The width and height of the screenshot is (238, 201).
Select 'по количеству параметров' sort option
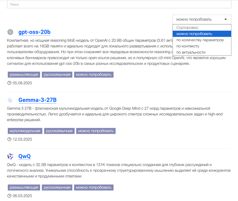(x=200, y=40)
